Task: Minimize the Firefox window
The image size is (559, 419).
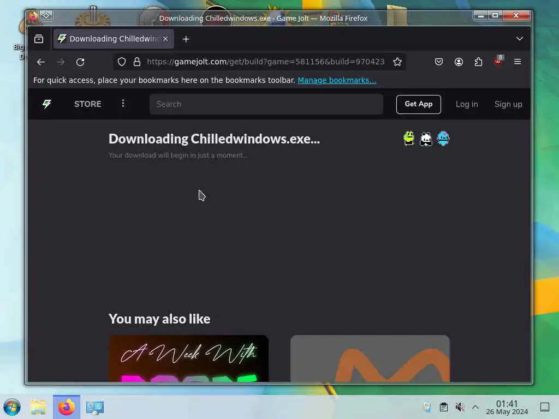Action: tap(481, 15)
